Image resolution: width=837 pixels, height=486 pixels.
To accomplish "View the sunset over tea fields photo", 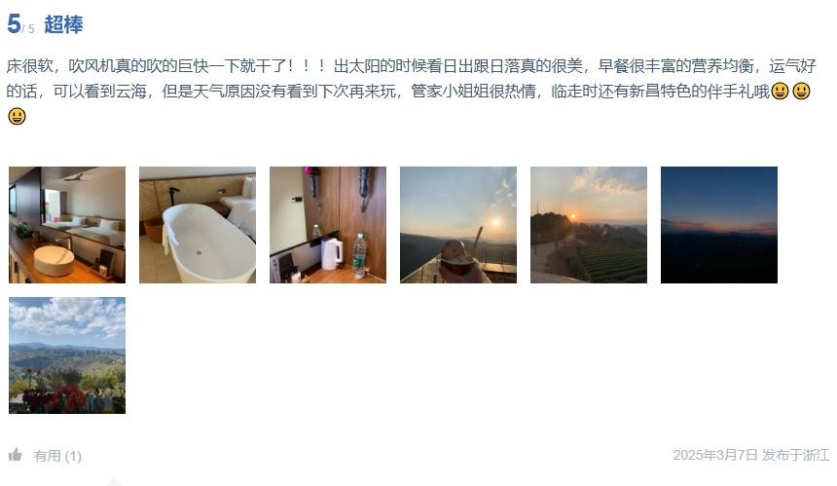I will click(x=589, y=225).
